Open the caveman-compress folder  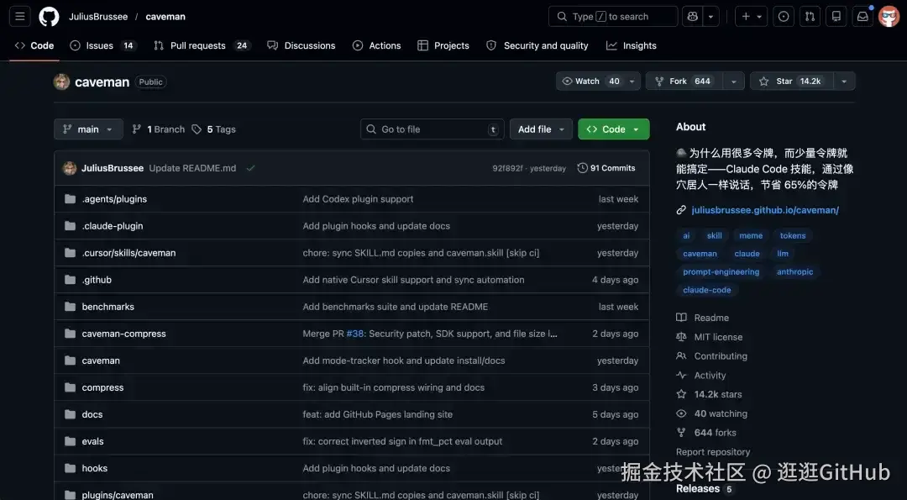(x=123, y=334)
